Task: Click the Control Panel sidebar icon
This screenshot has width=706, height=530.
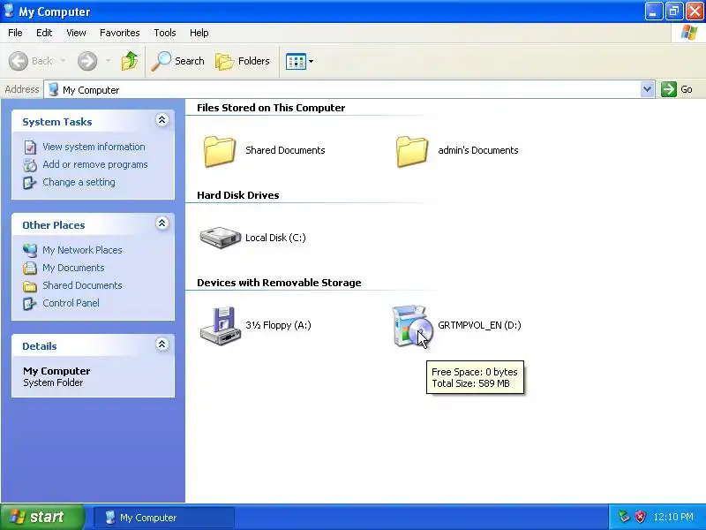Action: pyautogui.click(x=30, y=303)
